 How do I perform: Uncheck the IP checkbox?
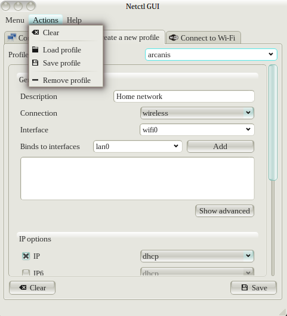point(26,256)
